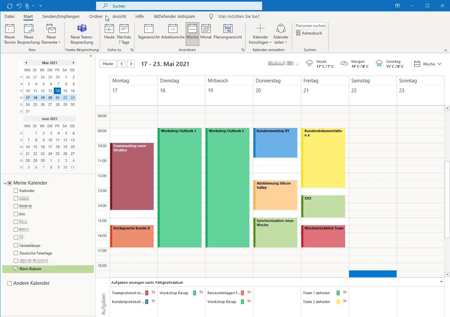Open Planungsansicht view
This screenshot has width=450, height=317.
pos(228,32)
